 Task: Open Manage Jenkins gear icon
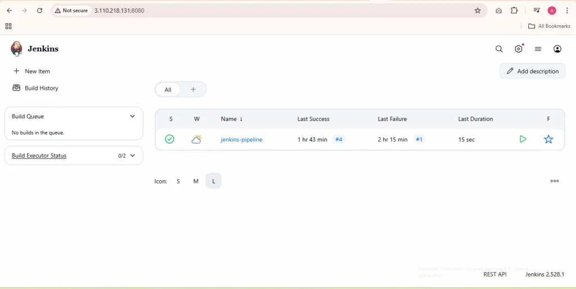[519, 49]
